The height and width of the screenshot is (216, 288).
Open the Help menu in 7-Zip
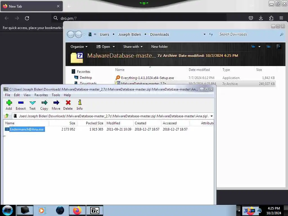67,95
